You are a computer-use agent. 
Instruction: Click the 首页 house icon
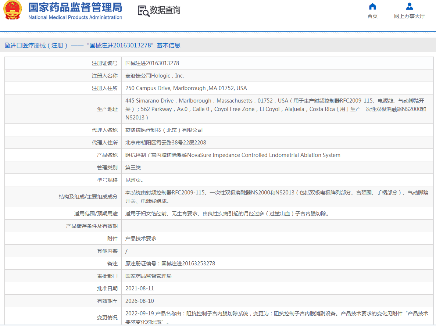pyautogui.click(x=372, y=6)
